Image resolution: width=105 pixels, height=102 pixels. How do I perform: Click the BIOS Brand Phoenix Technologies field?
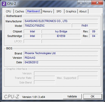point(61,53)
